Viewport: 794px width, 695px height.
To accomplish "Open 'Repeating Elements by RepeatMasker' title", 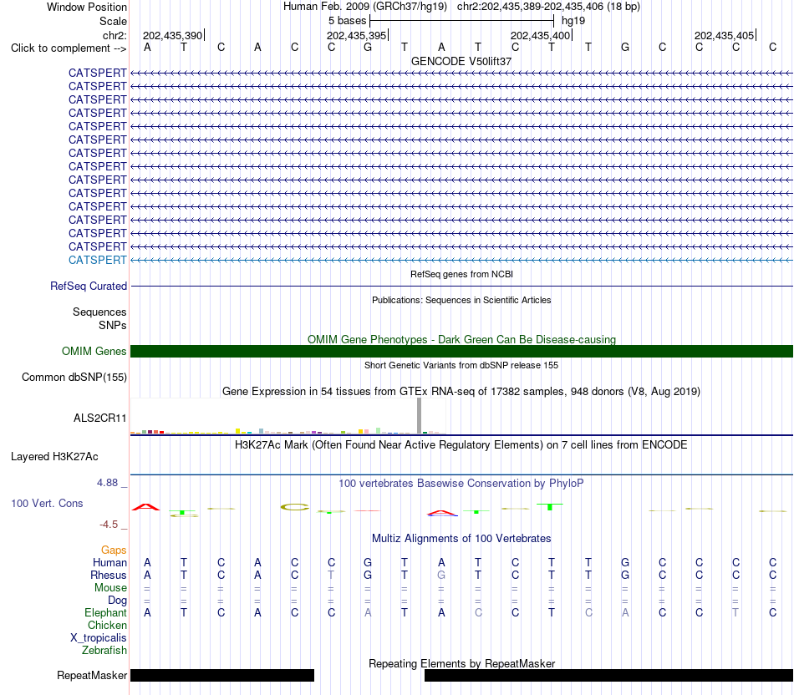I will (461, 663).
